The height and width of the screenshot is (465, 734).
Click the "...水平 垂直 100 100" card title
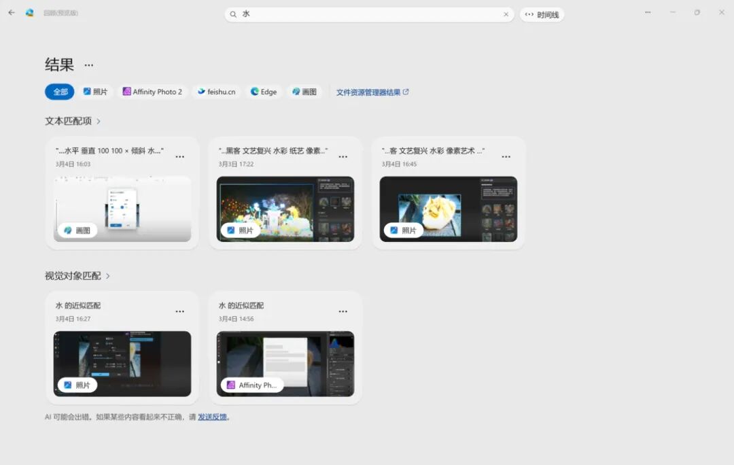click(109, 151)
